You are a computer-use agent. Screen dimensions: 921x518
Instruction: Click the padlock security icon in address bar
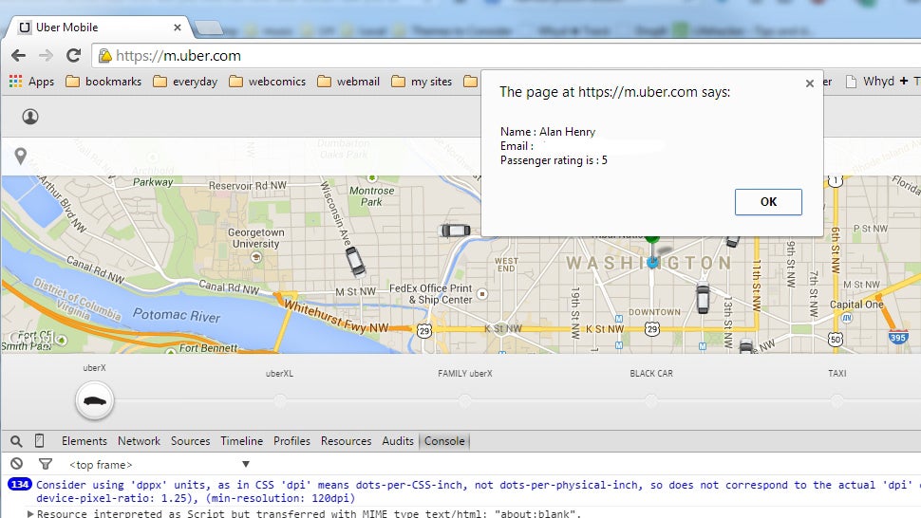pyautogui.click(x=105, y=56)
